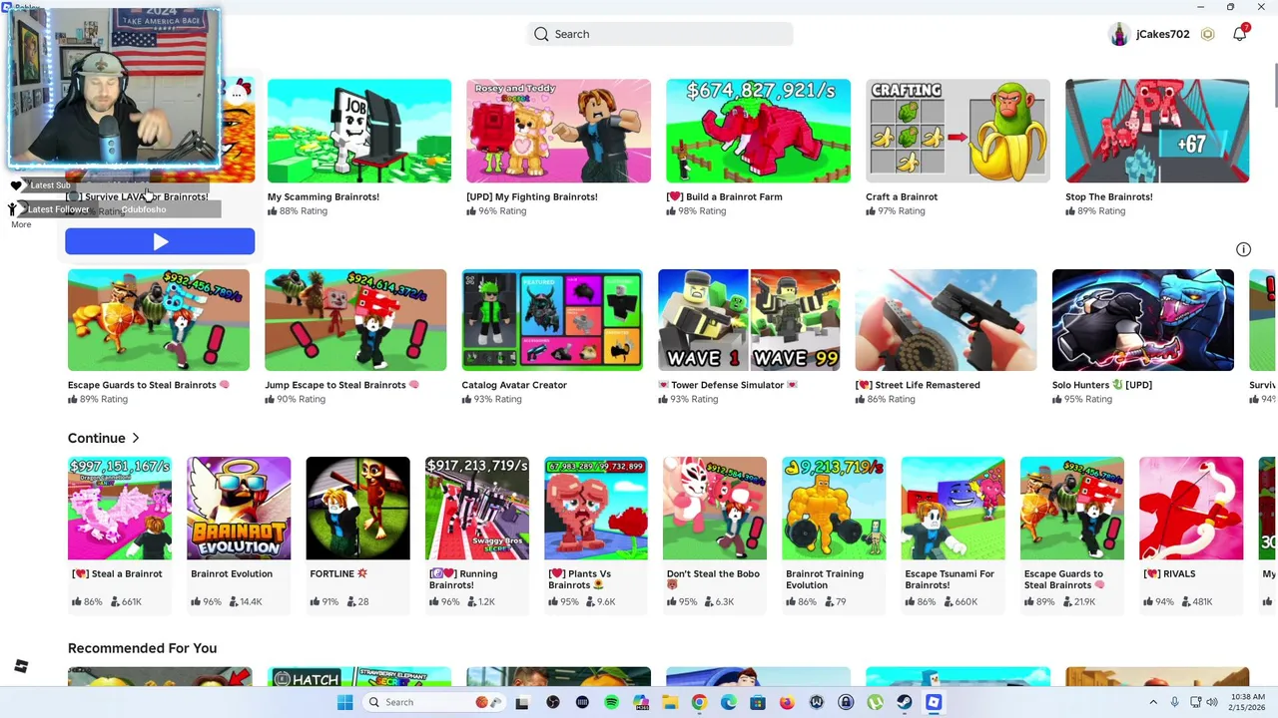The image size is (1278, 718).
Task: Open Catalog Avatar Creator thumbnail
Action: click(x=552, y=319)
